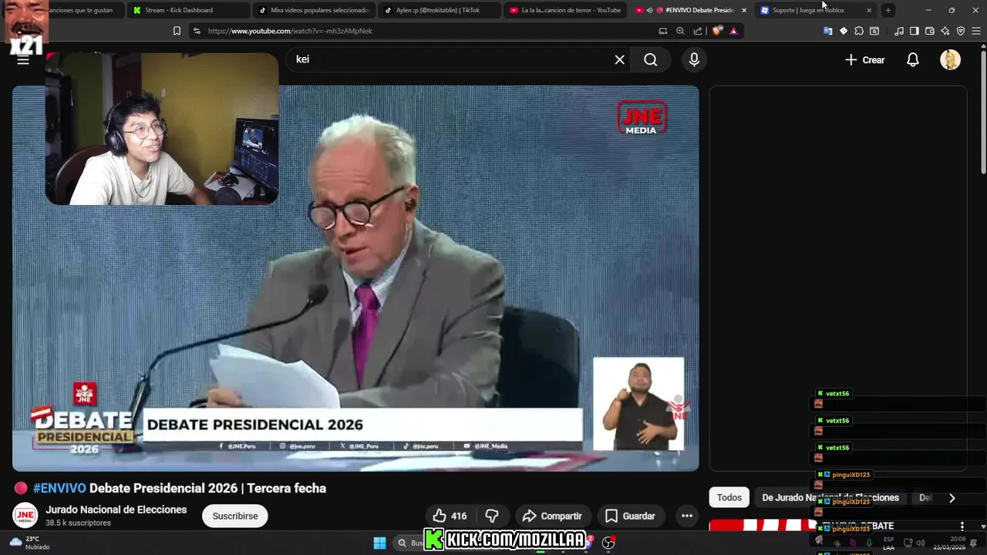Open the JNE channel avatar
Screen dimensions: 987x555
point(25,515)
